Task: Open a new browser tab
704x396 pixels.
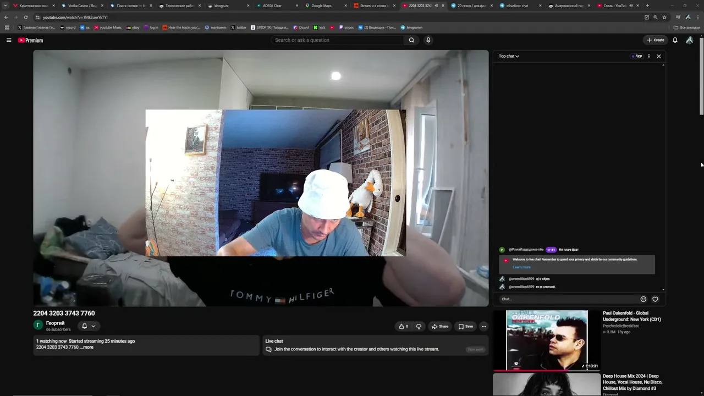Action: [x=647, y=5]
